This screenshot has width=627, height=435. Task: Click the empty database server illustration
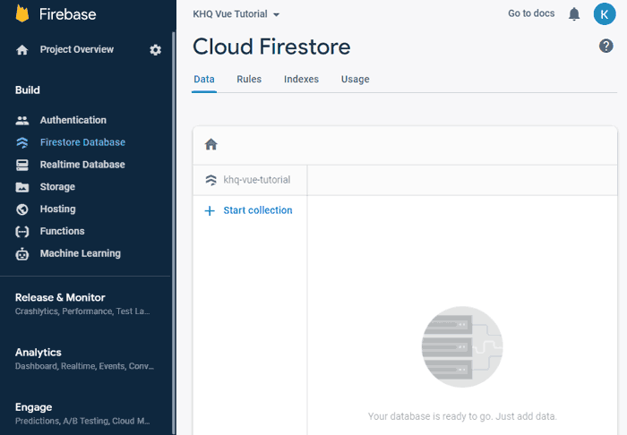462,346
